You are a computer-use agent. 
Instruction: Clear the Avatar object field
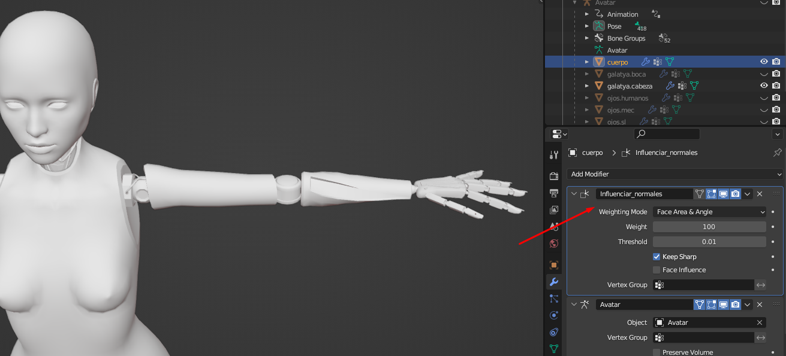click(x=760, y=322)
